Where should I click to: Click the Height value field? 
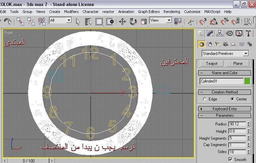237,131
